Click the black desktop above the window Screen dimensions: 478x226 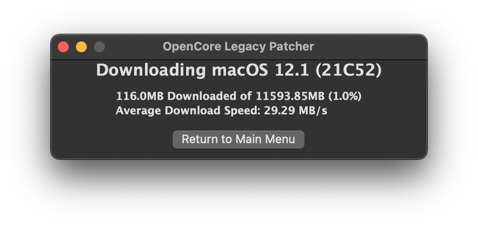[x=239, y=16]
